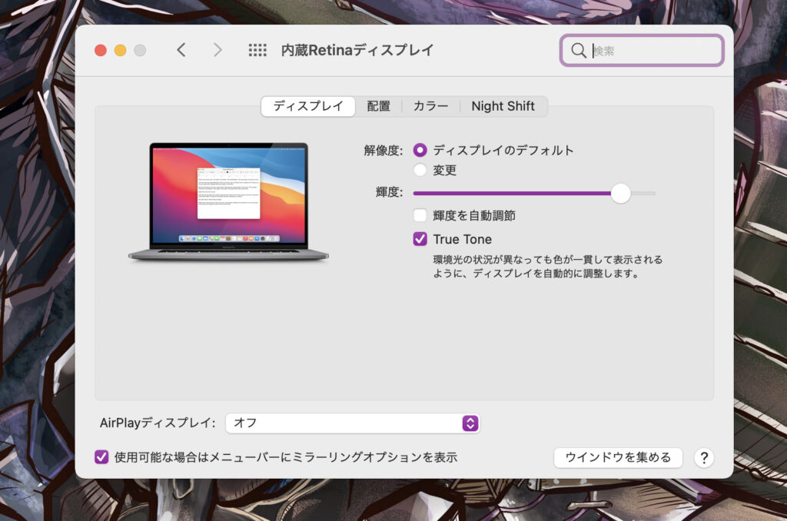
Task: Open help with the question mark button
Action: (x=704, y=458)
